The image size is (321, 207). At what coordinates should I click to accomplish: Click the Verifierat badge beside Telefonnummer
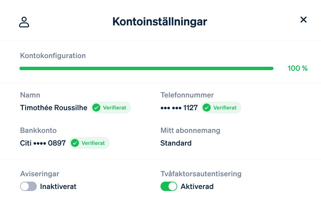(x=221, y=108)
